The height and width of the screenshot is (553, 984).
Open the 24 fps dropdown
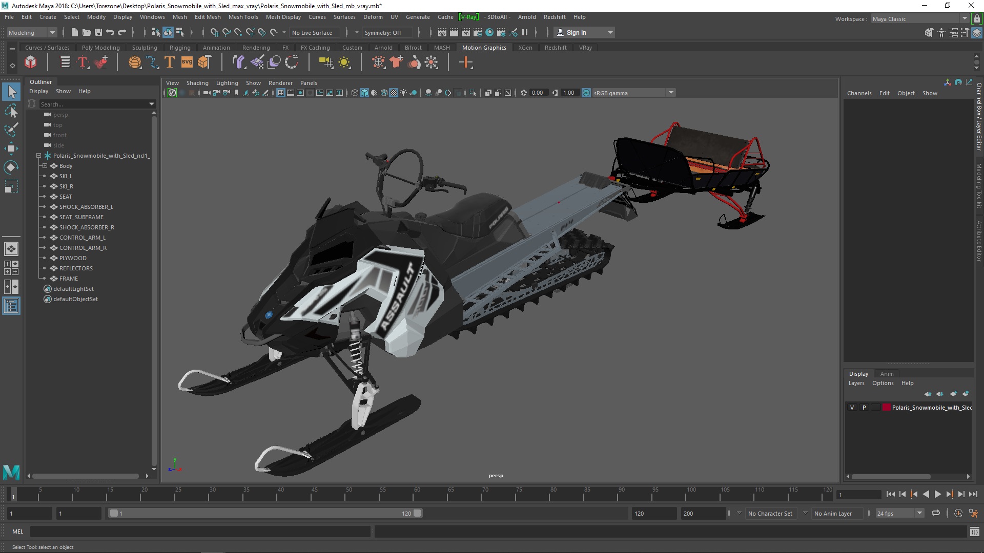899,513
